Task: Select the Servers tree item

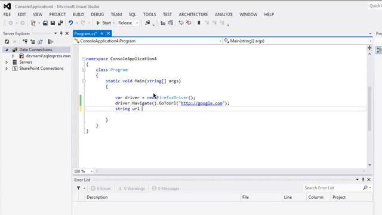Action: tap(26, 62)
